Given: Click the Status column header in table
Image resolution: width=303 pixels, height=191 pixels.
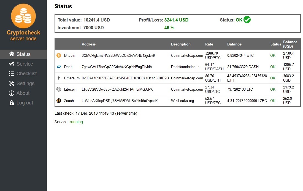Looking at the screenshot, I should pyautogui.click(x=275, y=44).
